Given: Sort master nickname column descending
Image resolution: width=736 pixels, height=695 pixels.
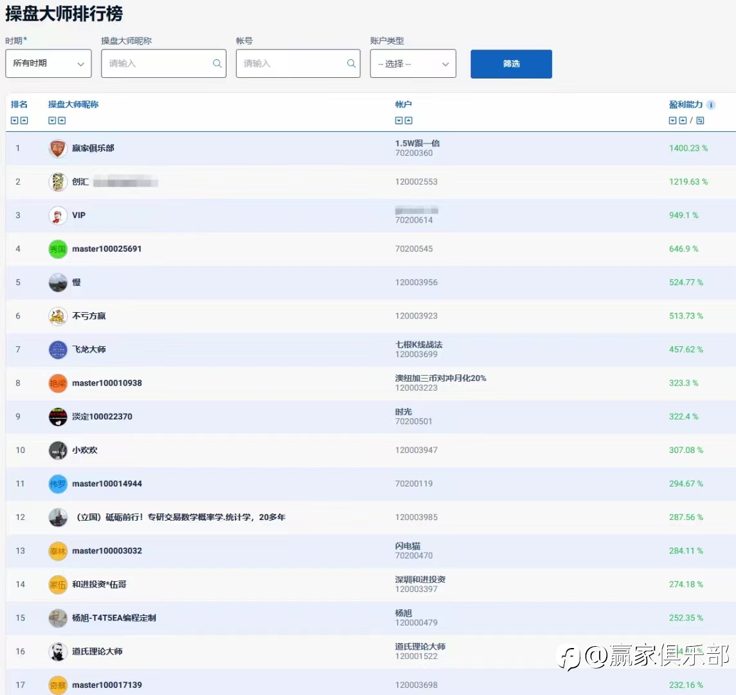Looking at the screenshot, I should tap(52, 121).
